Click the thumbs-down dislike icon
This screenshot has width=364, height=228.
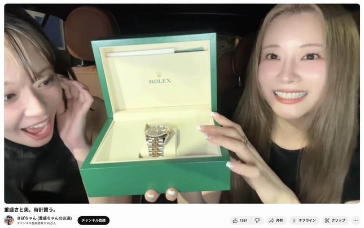coord(257,221)
